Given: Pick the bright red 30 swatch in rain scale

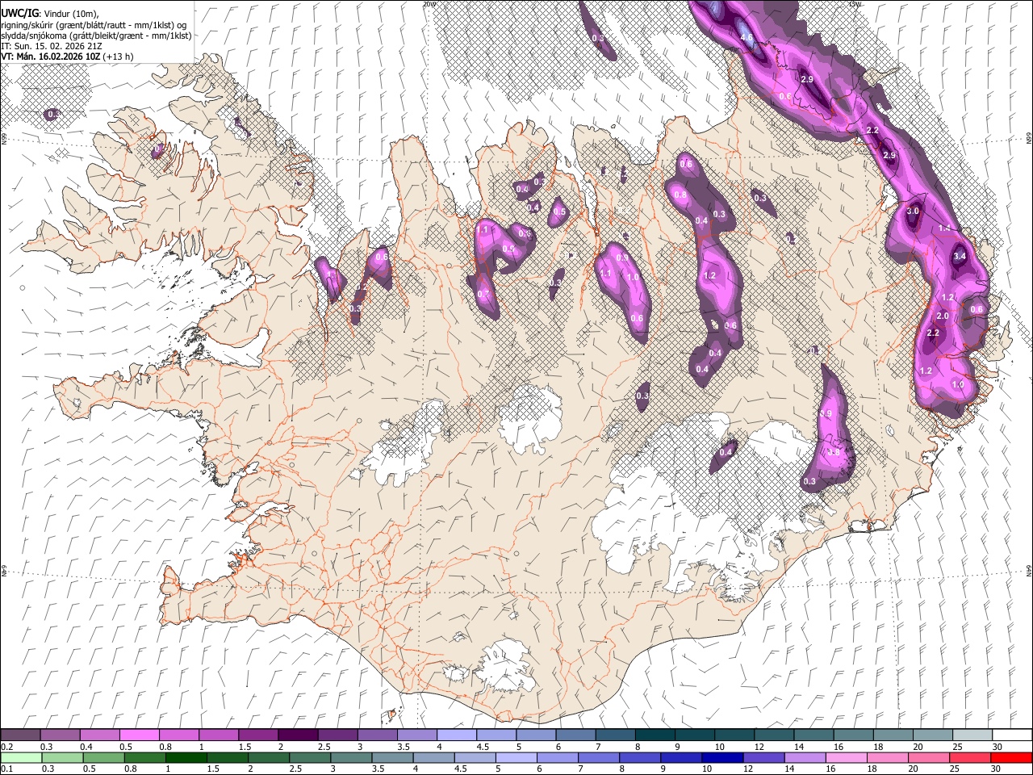Looking at the screenshot, I should click(x=1012, y=758).
